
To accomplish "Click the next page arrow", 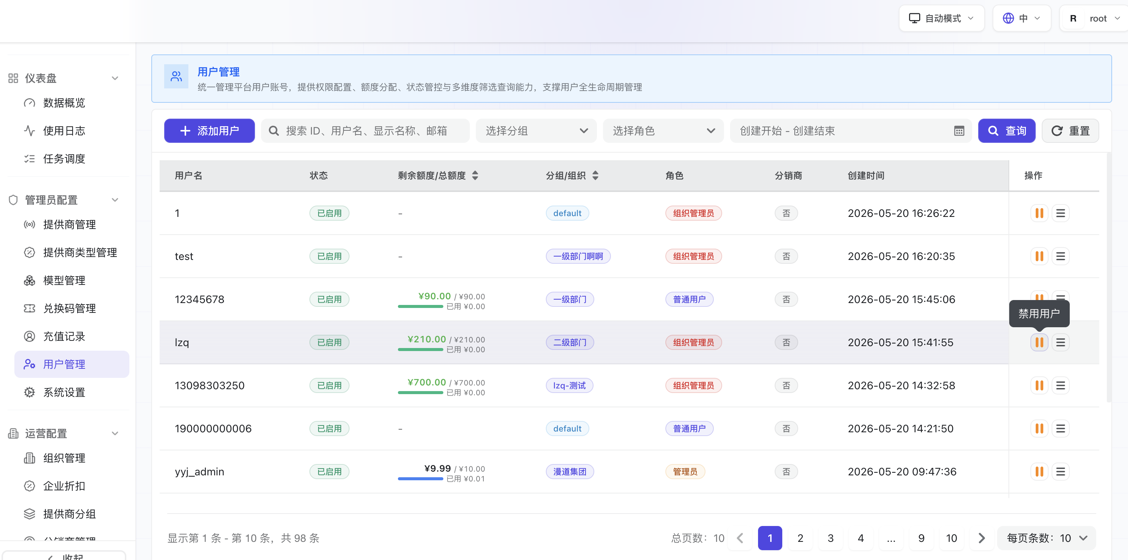I will [982, 538].
